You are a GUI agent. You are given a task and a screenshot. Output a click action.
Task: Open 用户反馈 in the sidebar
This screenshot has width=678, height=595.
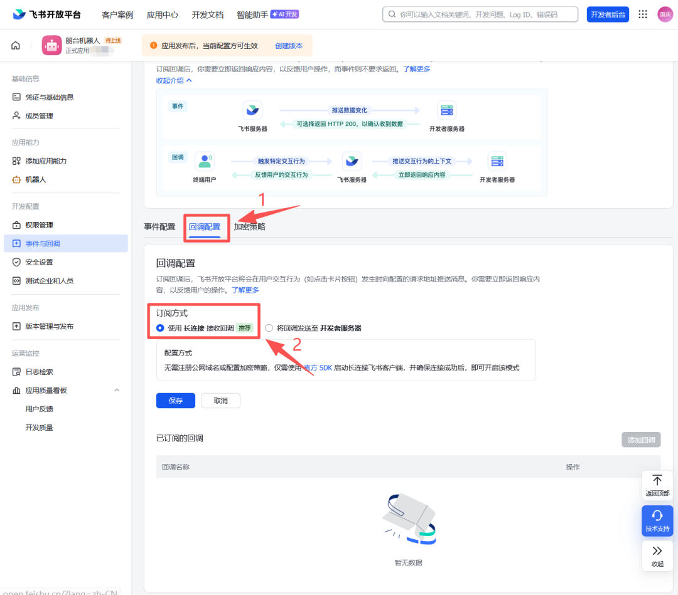(x=40, y=409)
